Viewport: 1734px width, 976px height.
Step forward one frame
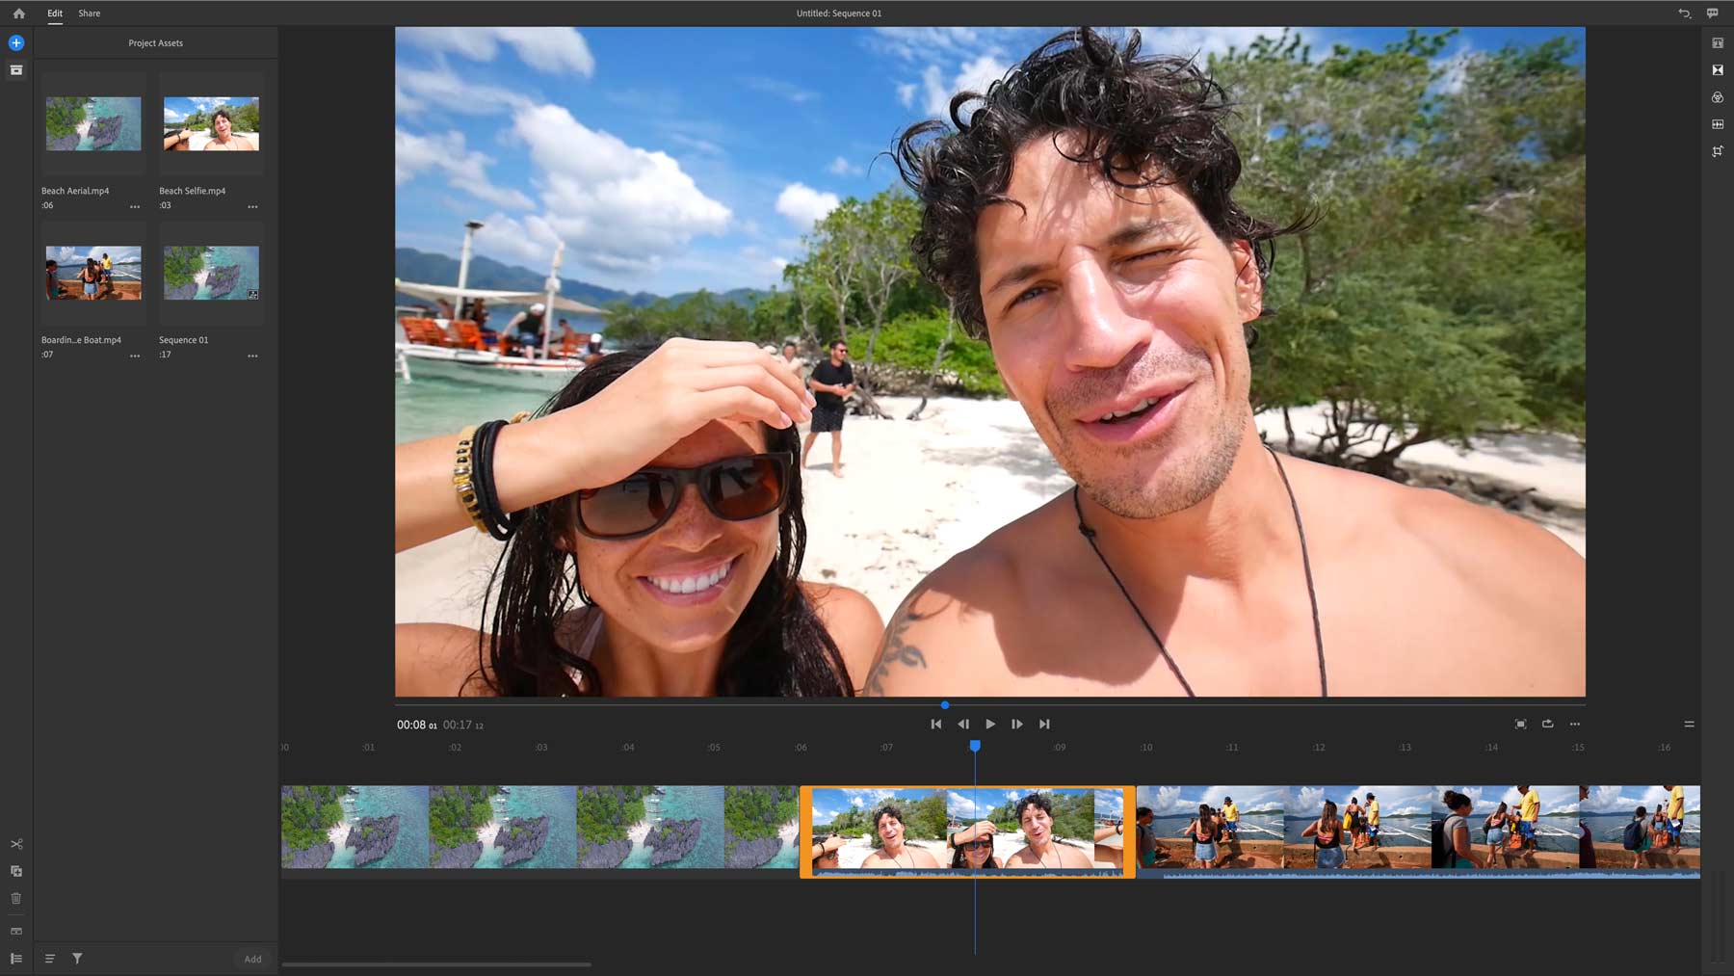pyautogui.click(x=1017, y=724)
